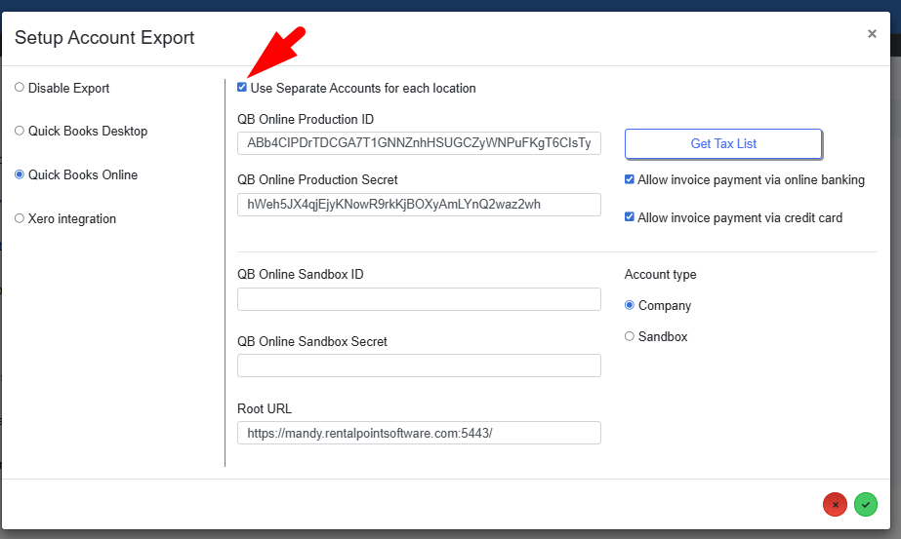Click into the QB Online Sandbox ID field

[x=419, y=299]
